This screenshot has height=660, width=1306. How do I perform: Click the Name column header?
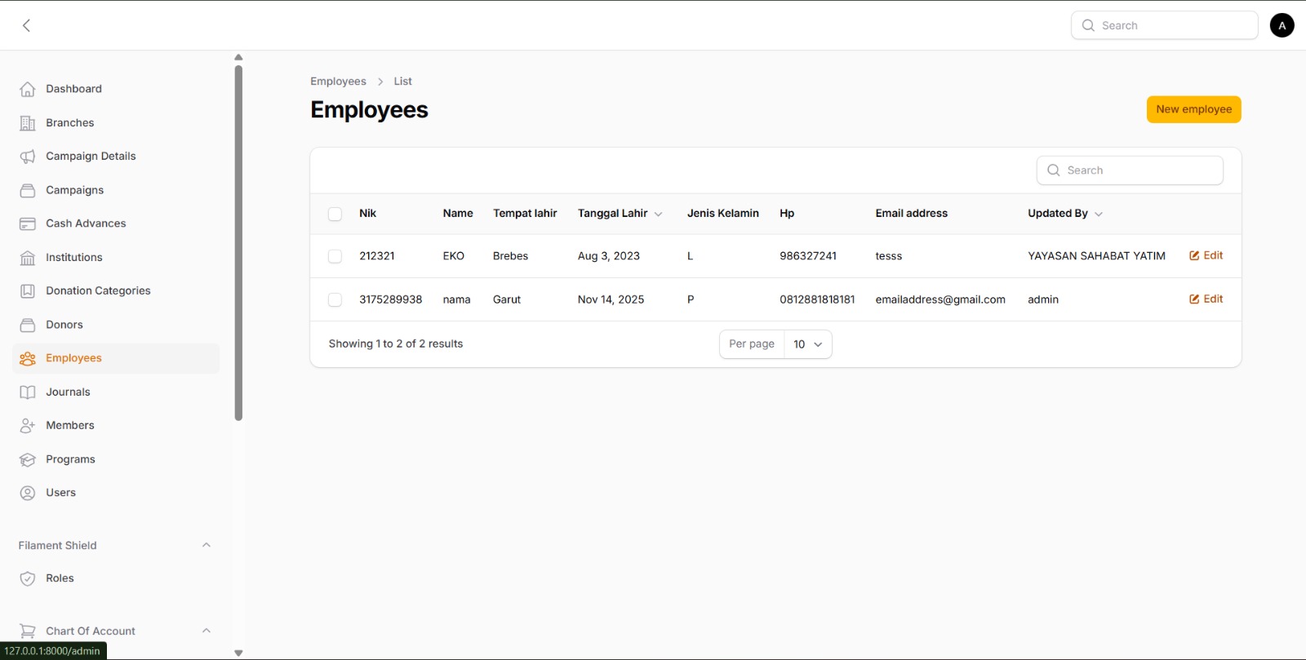point(458,214)
